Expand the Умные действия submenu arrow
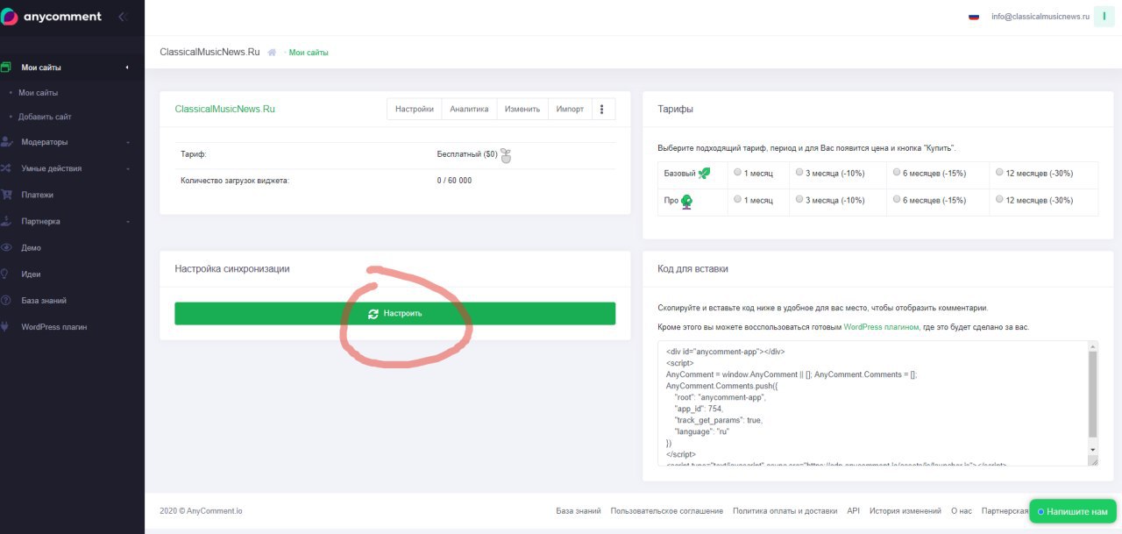 click(x=127, y=168)
